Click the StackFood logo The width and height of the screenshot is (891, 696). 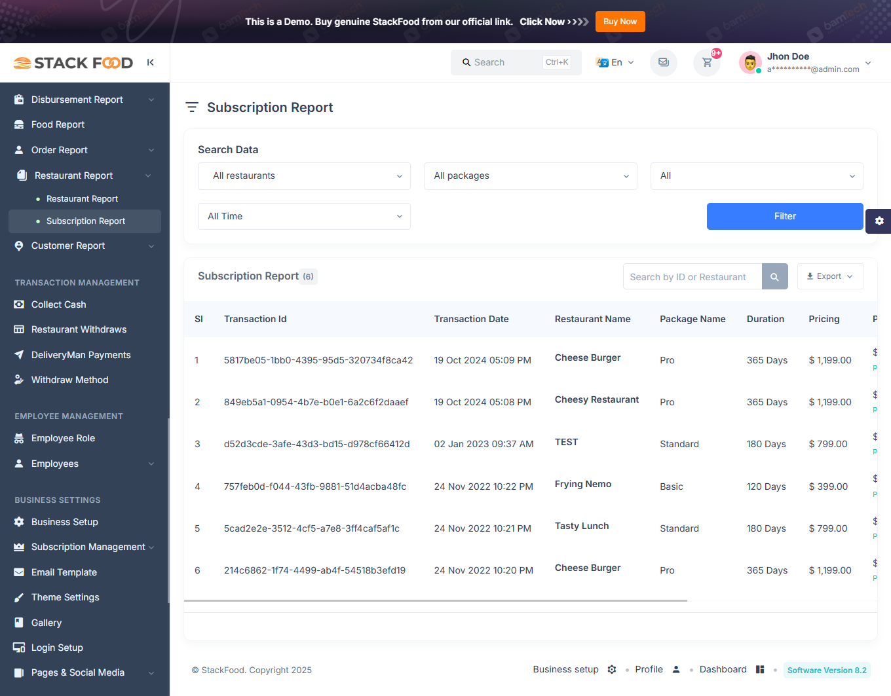click(73, 63)
